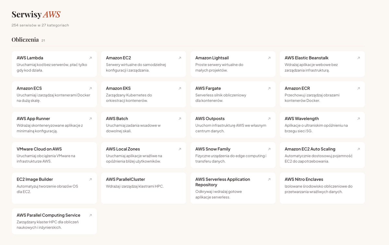Click the Obliczenia category heading
The width and height of the screenshot is (389, 245).
point(25,39)
